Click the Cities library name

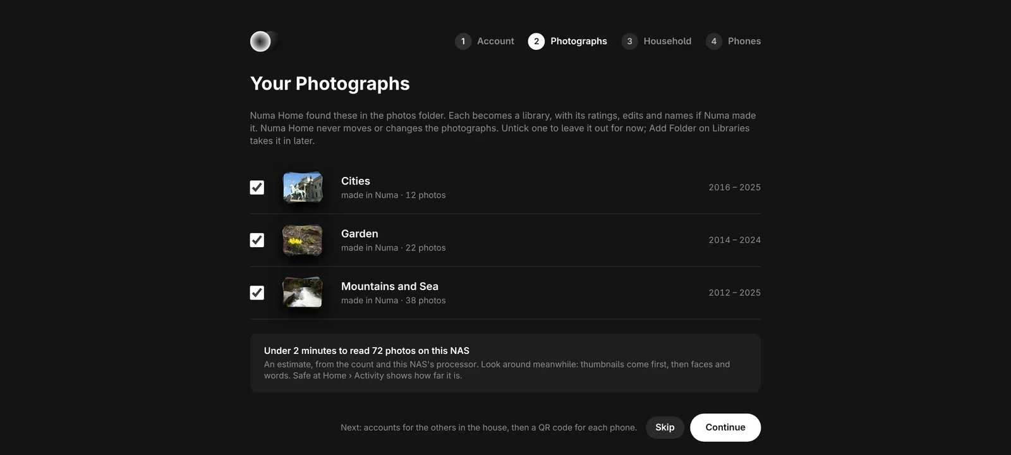pos(356,181)
